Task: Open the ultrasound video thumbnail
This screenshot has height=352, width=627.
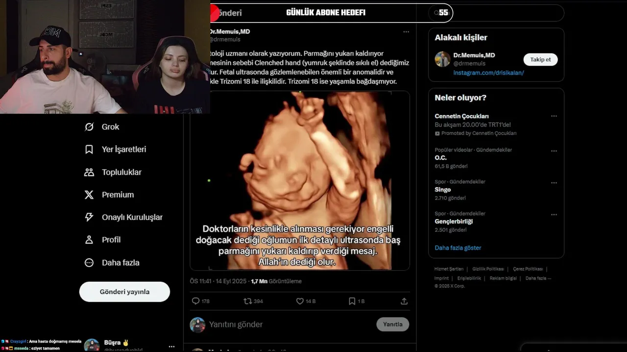Action: coord(300,180)
